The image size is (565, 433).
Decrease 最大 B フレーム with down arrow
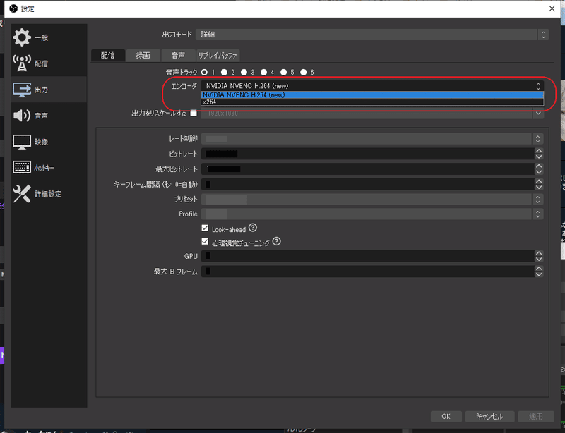point(539,274)
